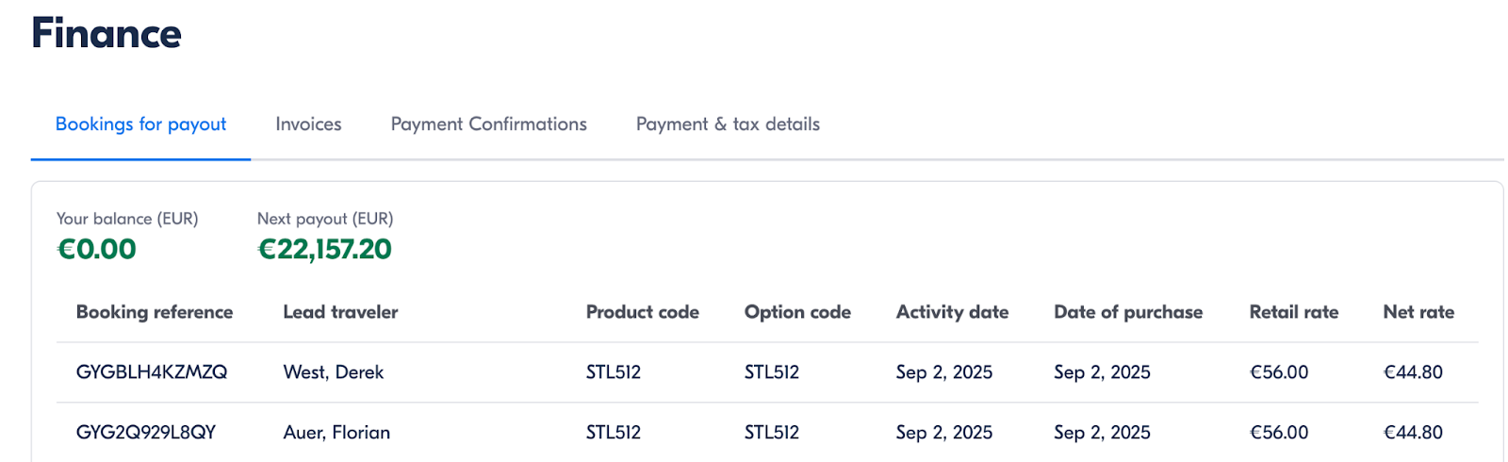Click the Option code column header
Image resolution: width=1508 pixels, height=462 pixels.
click(x=797, y=312)
